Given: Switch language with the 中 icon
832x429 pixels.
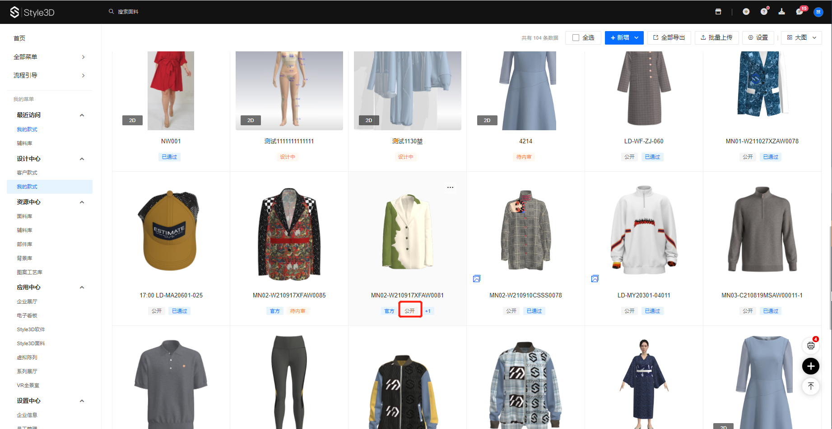Looking at the screenshot, I should (x=746, y=12).
